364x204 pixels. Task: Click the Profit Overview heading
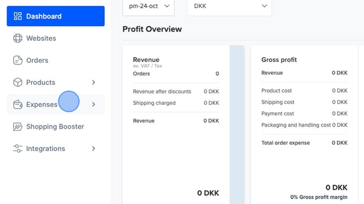pos(152,29)
